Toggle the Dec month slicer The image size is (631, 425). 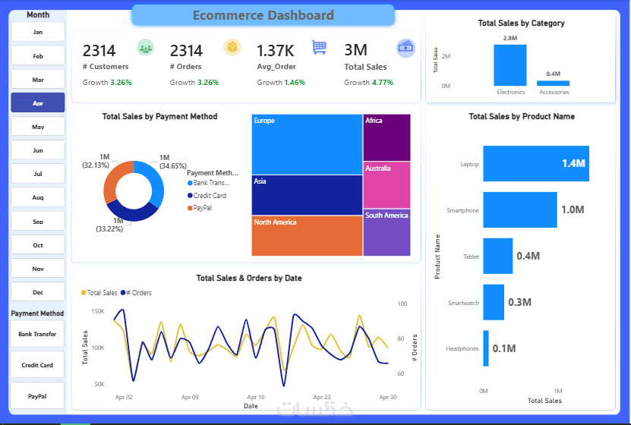pyautogui.click(x=38, y=292)
